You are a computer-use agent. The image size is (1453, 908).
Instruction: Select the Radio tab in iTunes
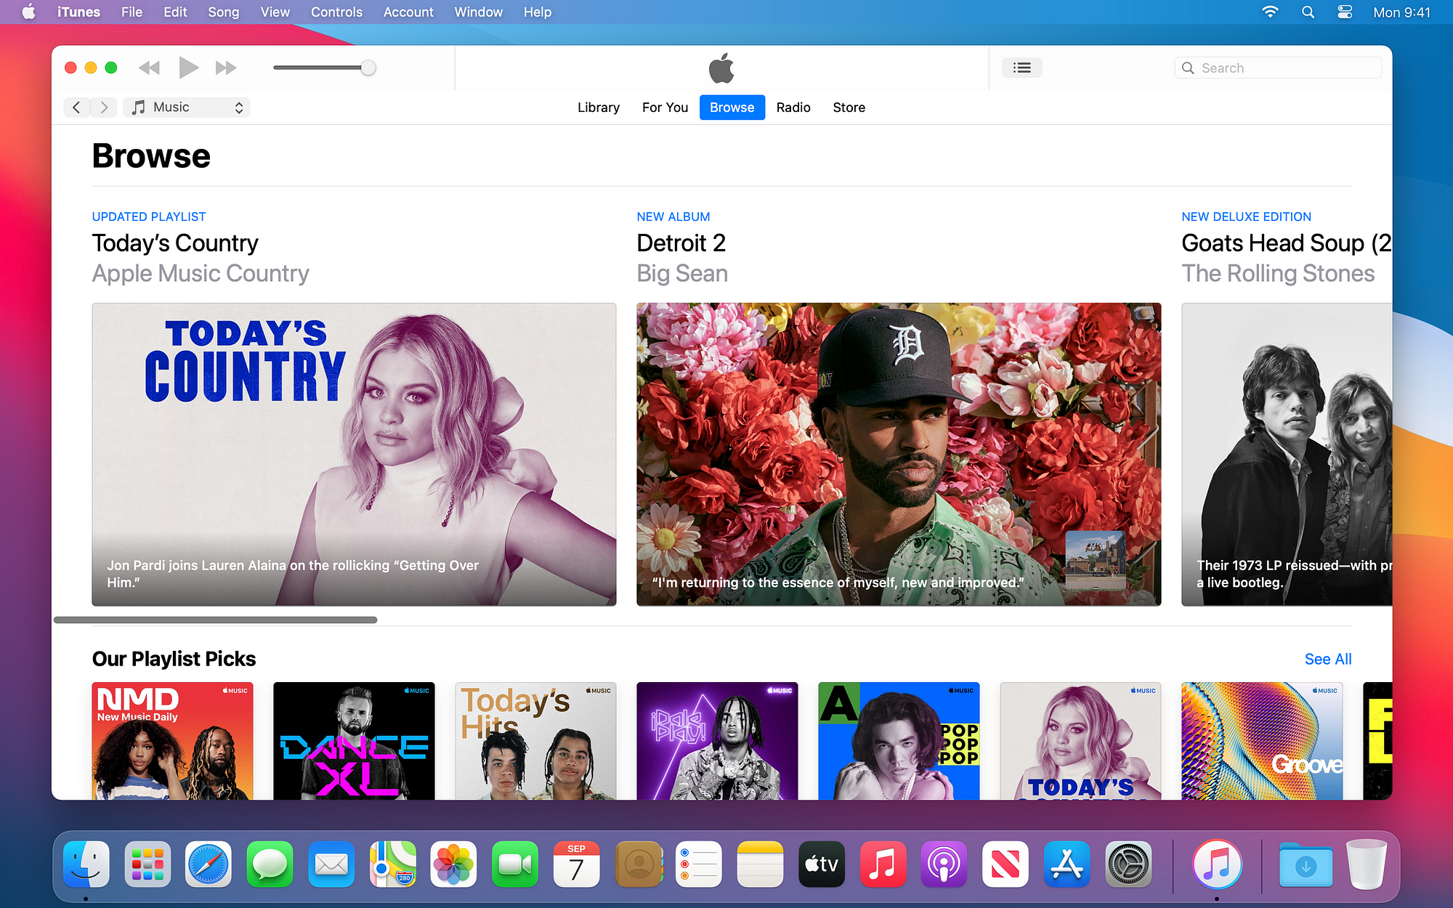click(794, 107)
